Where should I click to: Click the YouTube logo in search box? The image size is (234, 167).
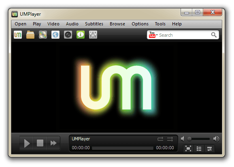tap(152, 35)
